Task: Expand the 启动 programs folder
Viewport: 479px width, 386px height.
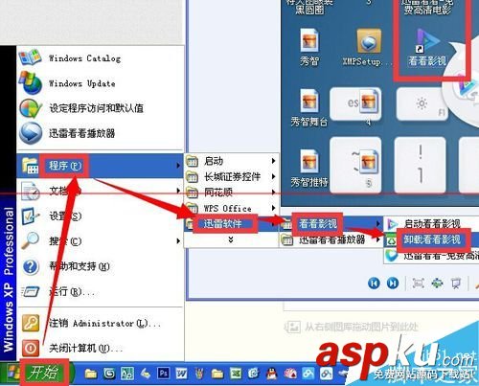Action: tap(231, 161)
